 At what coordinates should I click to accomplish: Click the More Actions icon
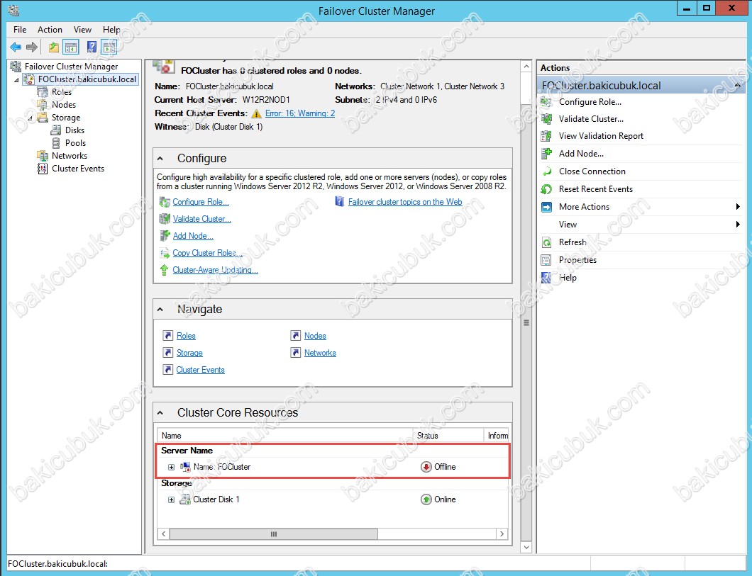tap(546, 207)
